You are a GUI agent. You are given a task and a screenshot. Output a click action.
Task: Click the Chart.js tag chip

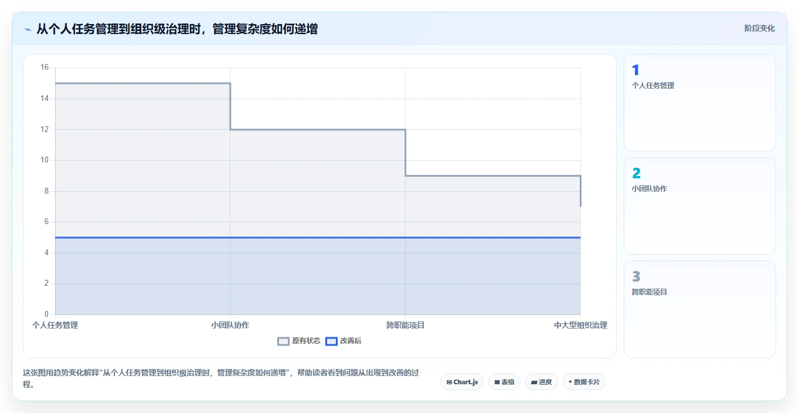tap(462, 382)
